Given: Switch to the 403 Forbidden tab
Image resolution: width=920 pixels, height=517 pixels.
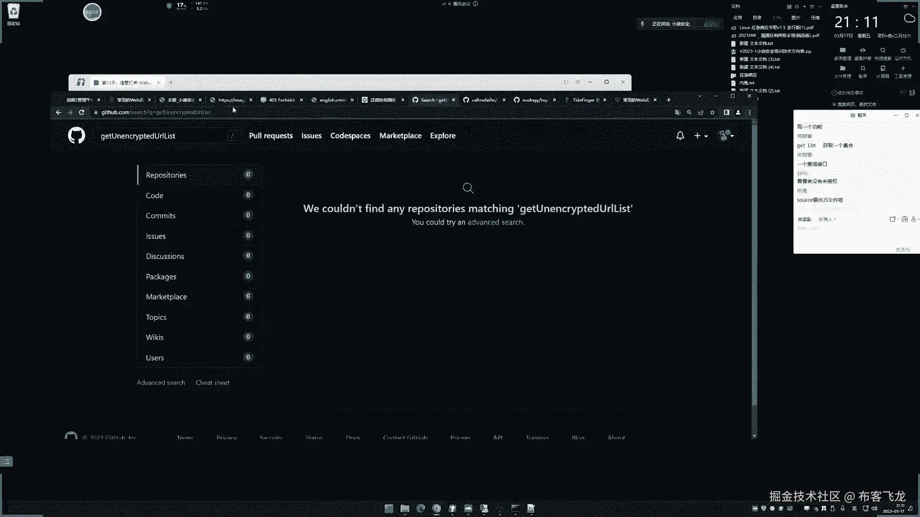Looking at the screenshot, I should (281, 100).
